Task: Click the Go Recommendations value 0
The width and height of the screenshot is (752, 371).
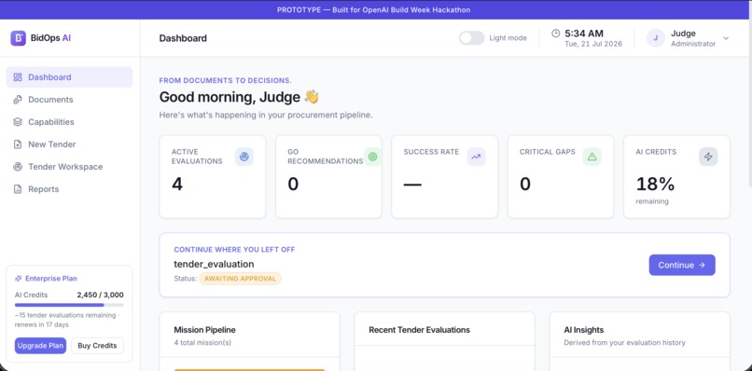Action: [x=293, y=184]
